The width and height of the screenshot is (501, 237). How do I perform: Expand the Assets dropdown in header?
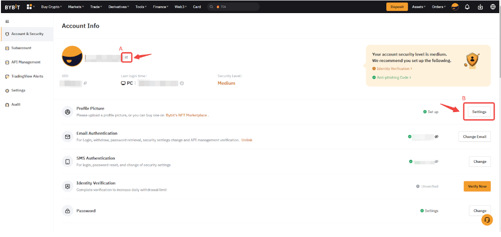(x=418, y=7)
